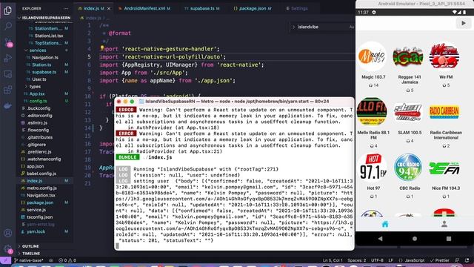Open App.tsx in explorer
The height and width of the screenshot is (267, 474).
click(37, 94)
